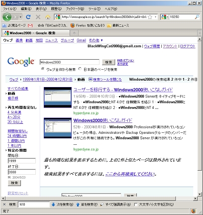Open thumbnail of ユーザーを移行する video result
The image size is (203, 215).
tap(58, 98)
